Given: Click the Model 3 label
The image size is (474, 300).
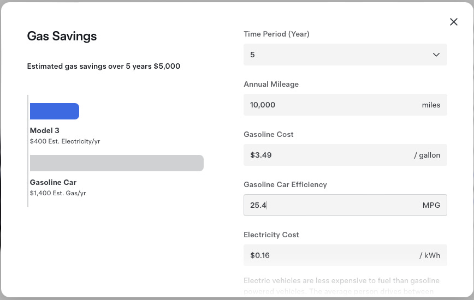Looking at the screenshot, I should tap(45, 131).
